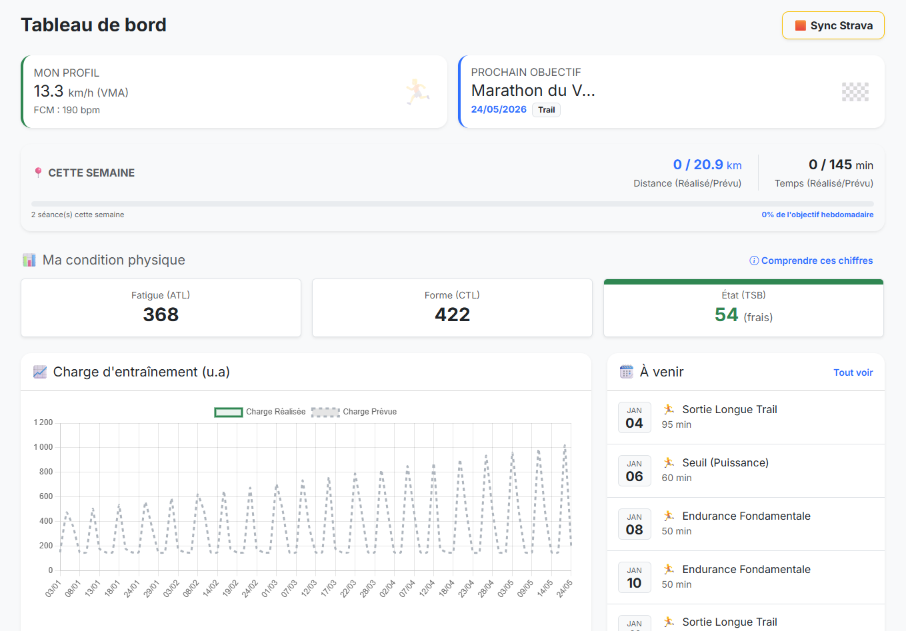906x631 pixels.
Task: Select the Jan 08 Endurance Fondamentale session
Action: tap(745, 523)
